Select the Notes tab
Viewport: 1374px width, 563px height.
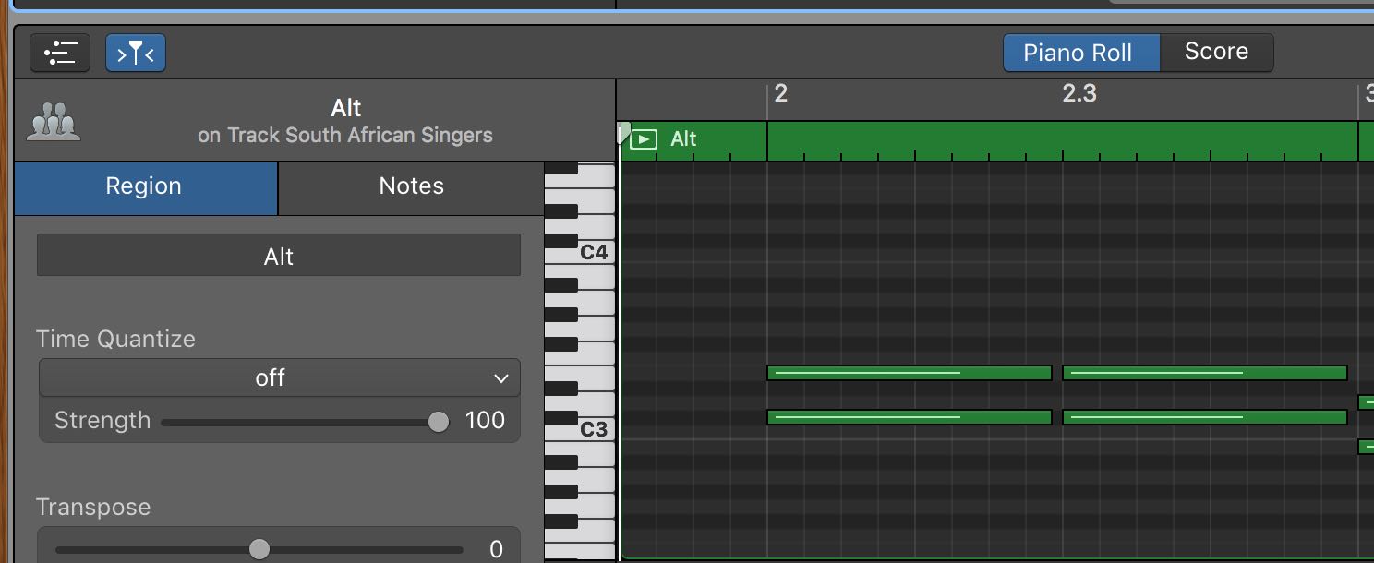point(412,187)
